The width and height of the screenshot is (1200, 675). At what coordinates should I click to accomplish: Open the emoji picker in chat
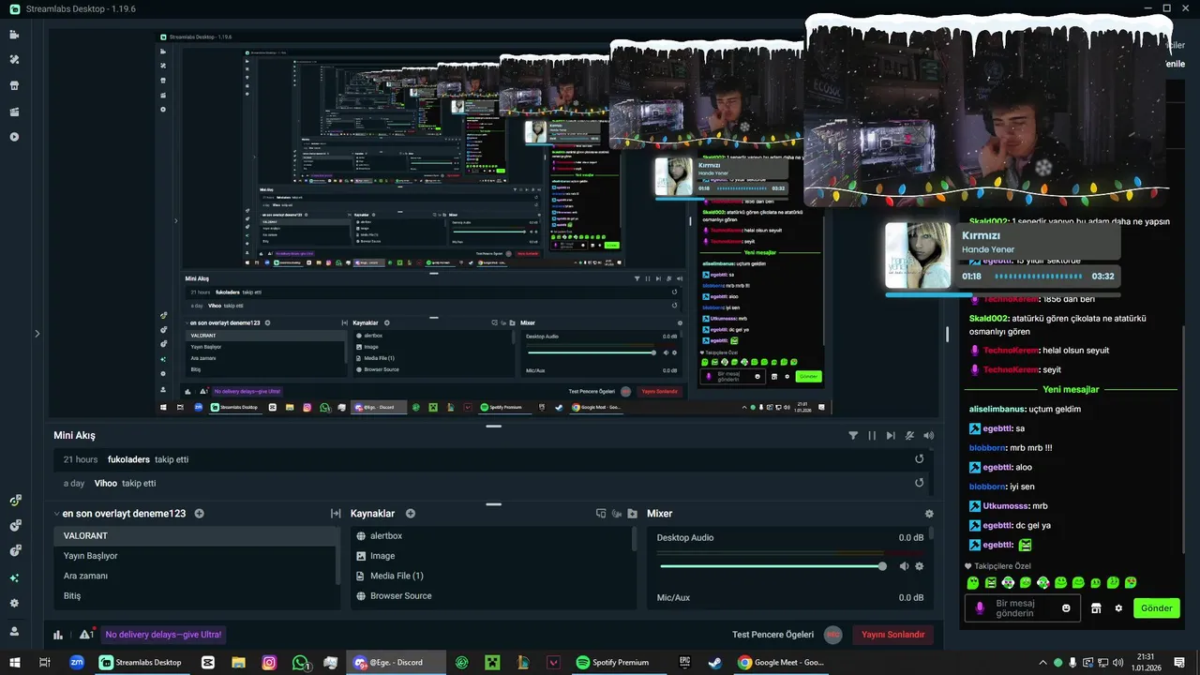1066,608
